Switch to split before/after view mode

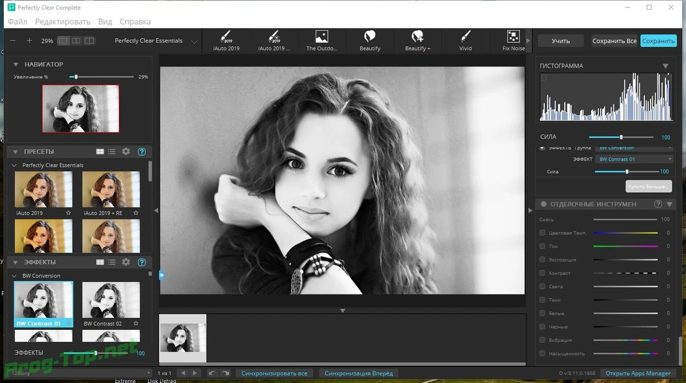(x=89, y=41)
